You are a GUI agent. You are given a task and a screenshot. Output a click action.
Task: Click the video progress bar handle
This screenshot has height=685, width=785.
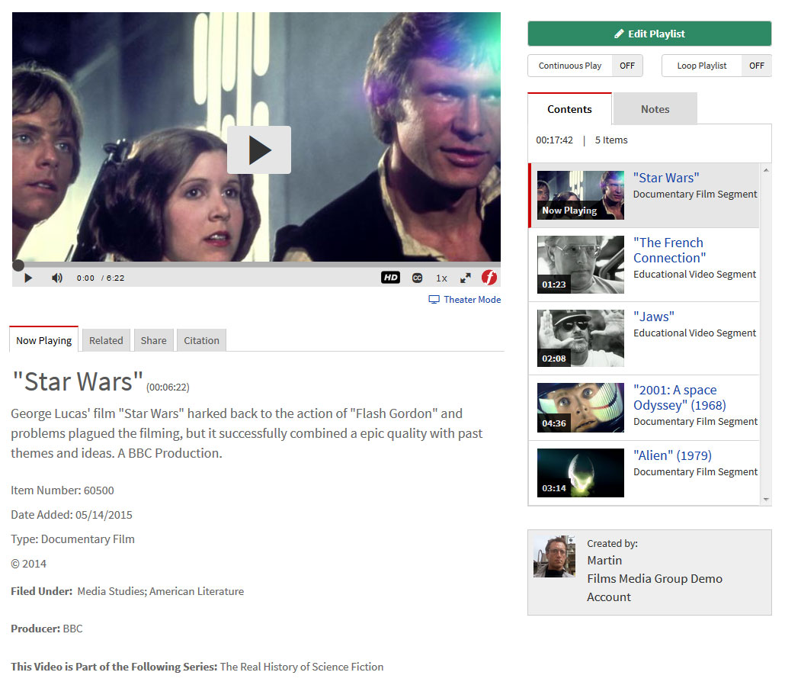coord(18,265)
